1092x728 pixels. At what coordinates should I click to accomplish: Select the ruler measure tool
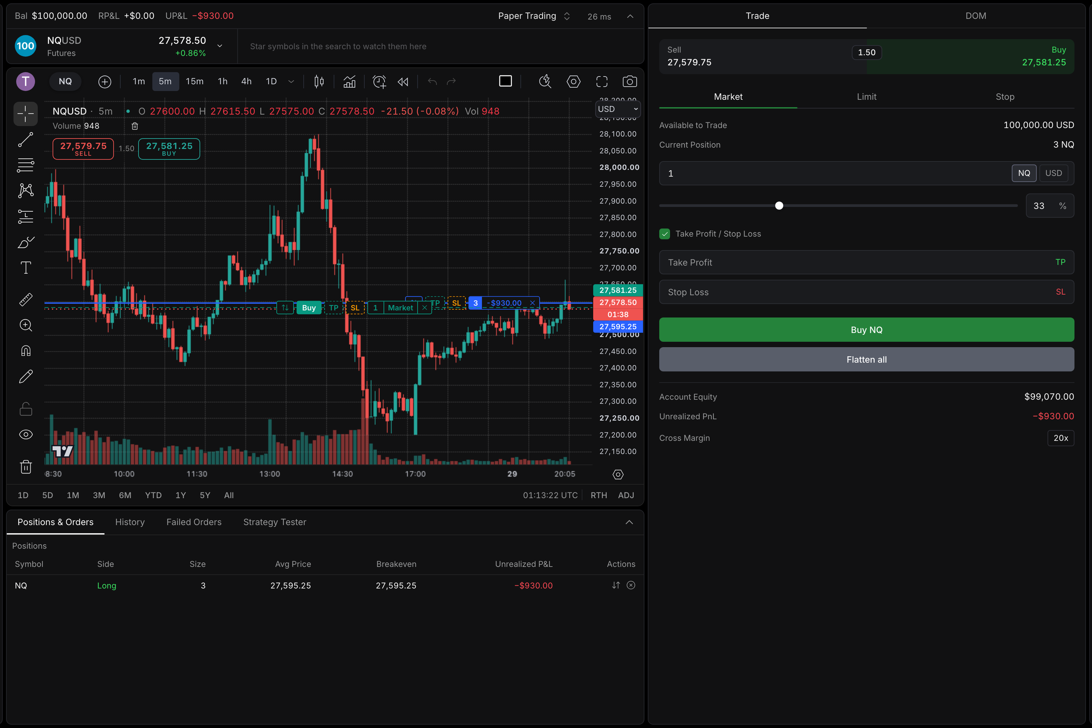click(26, 300)
